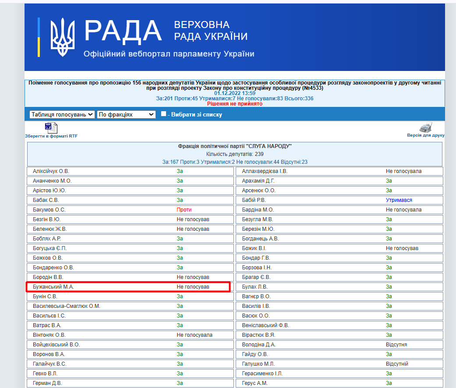Select deputy name 'Бунiн С.В.'
Image resolution: width=456 pixels, height=388 pixels.
(45, 296)
